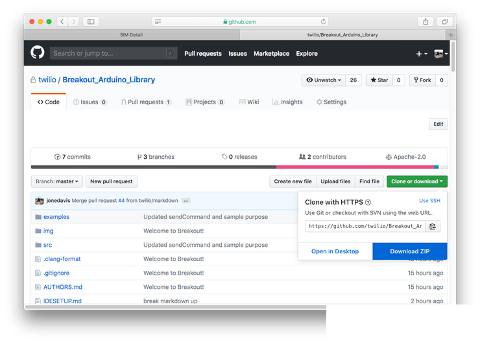Switch to the Code tab
480x344 pixels.
pyautogui.click(x=49, y=102)
